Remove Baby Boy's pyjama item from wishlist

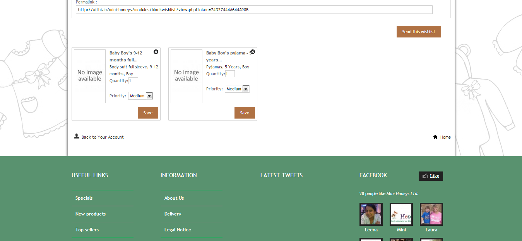point(253,52)
